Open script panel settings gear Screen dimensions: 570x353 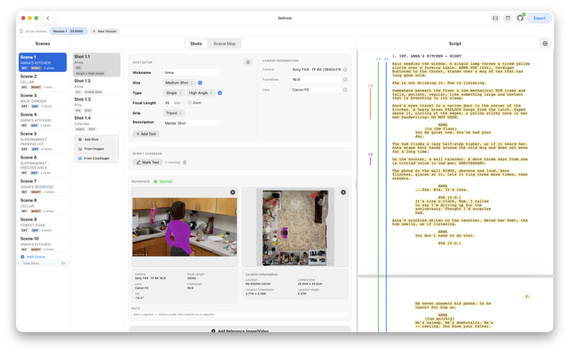coord(545,44)
